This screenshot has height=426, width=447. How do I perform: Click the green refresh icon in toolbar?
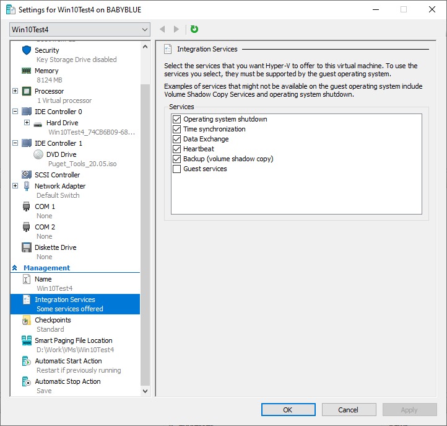pyautogui.click(x=194, y=29)
